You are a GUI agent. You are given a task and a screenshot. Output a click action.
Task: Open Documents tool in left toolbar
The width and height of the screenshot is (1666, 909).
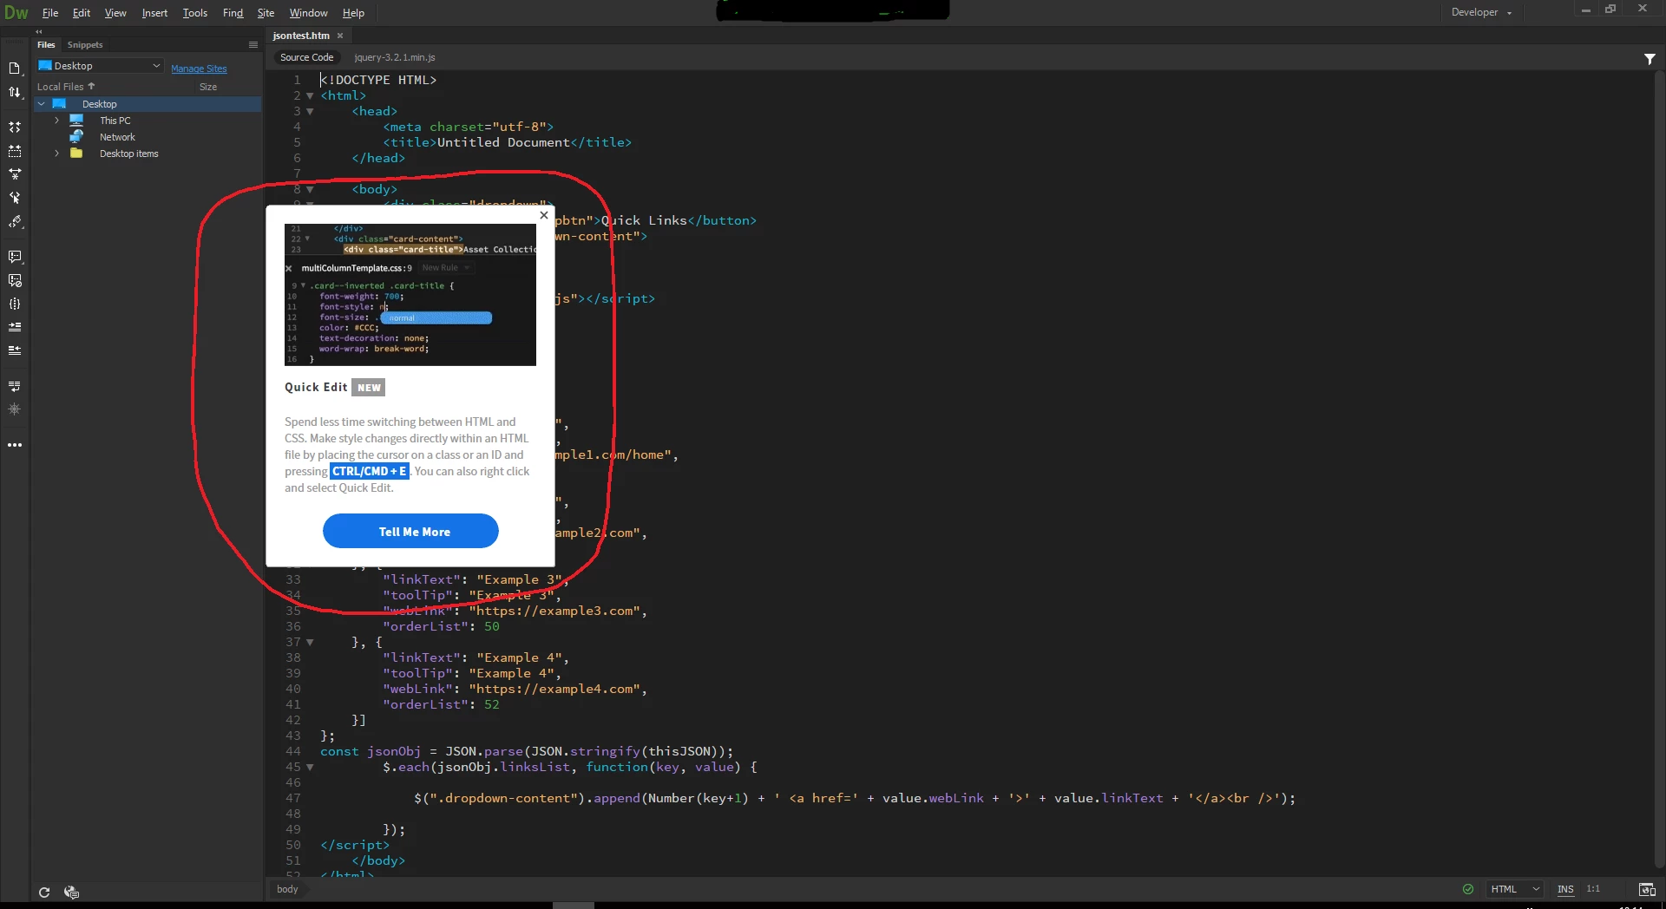[15, 69]
